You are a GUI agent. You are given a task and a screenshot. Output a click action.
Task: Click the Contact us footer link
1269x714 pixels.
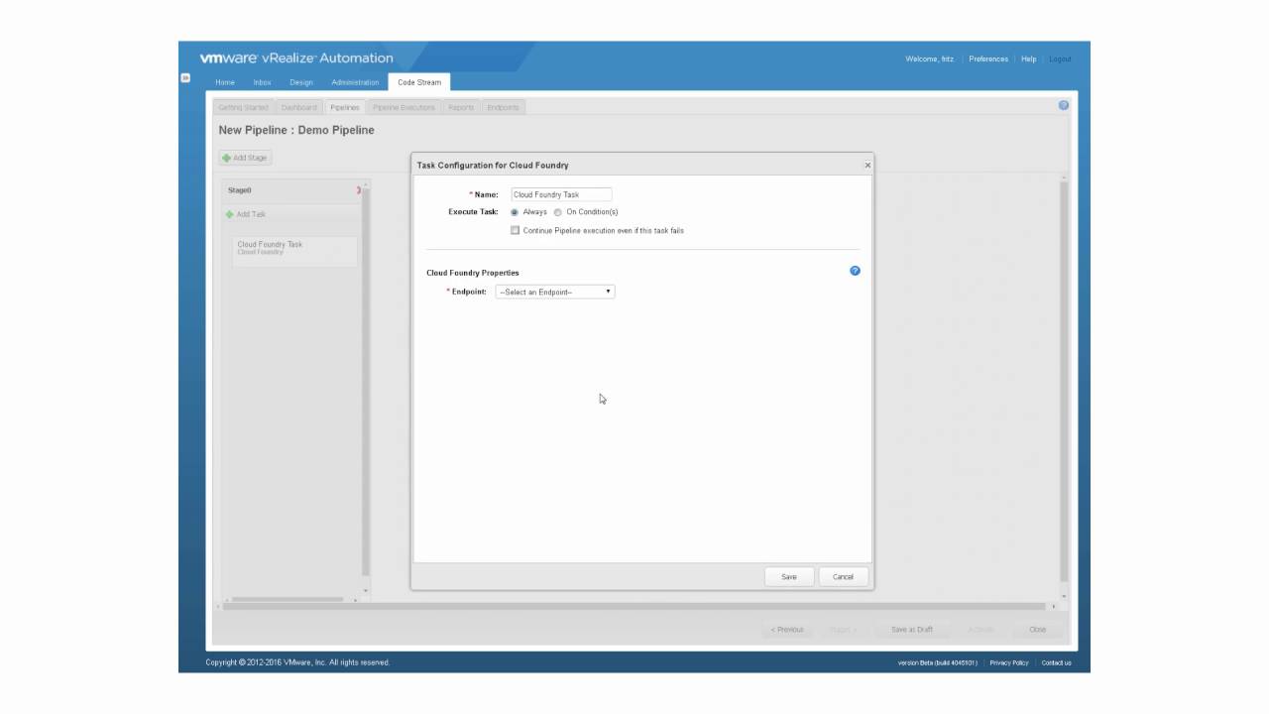coord(1056,662)
